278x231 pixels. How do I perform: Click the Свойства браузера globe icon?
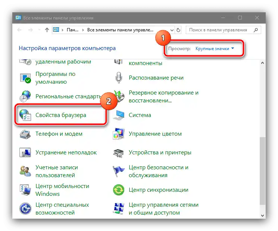(x=25, y=115)
